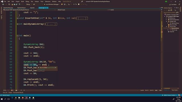Viewport: 182px width, 102px height.
Task: Click the search magnifier icon in title bar
Action: [x=82, y=1]
